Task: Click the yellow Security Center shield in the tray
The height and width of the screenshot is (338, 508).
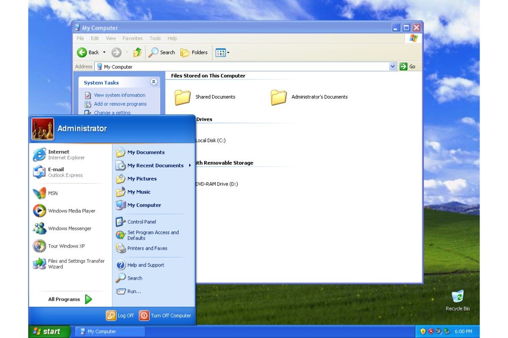Action: click(x=423, y=331)
